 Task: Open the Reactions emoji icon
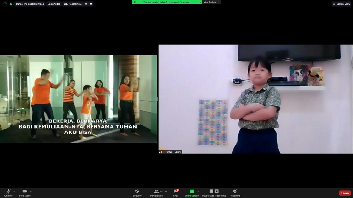(x=235, y=191)
